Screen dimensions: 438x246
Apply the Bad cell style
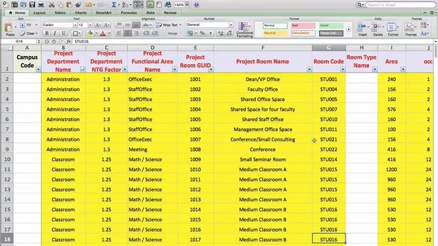pyautogui.click(x=303, y=25)
